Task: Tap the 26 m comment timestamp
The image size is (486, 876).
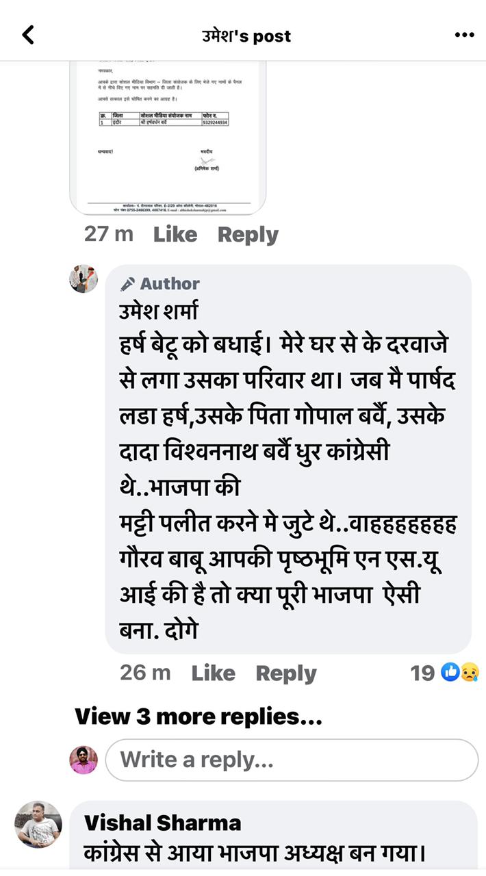Action: (145, 673)
